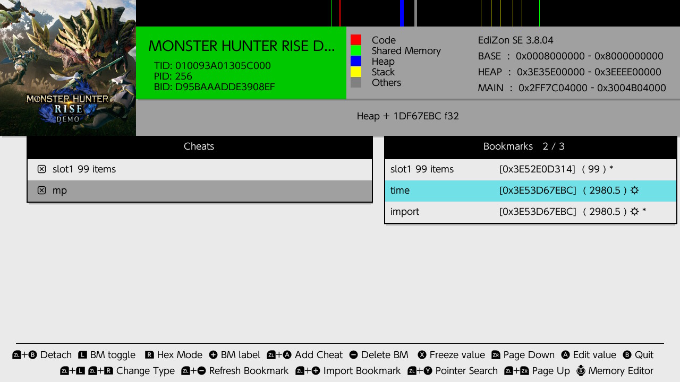Click the X button glyph beside Freeze value
The height and width of the screenshot is (382, 680).
click(x=422, y=355)
